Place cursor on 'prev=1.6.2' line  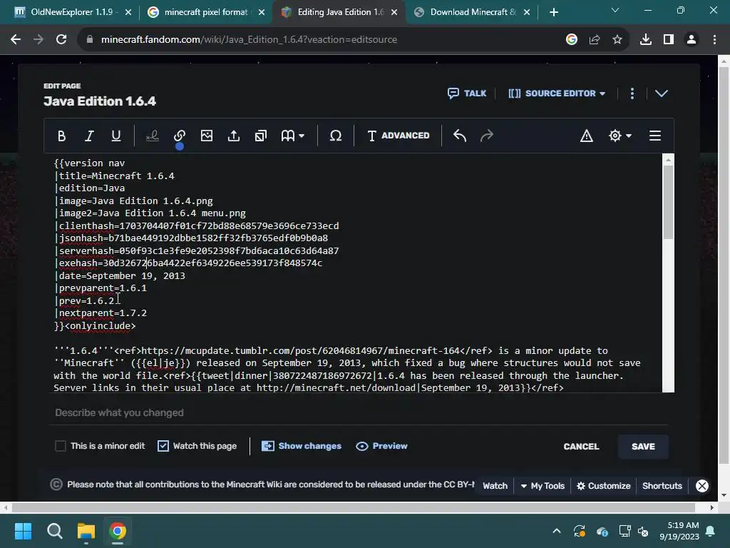click(x=86, y=300)
